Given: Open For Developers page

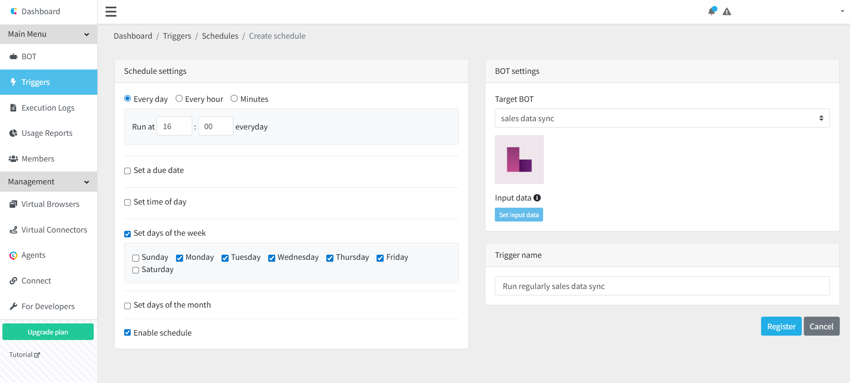Looking at the screenshot, I should click(x=49, y=306).
